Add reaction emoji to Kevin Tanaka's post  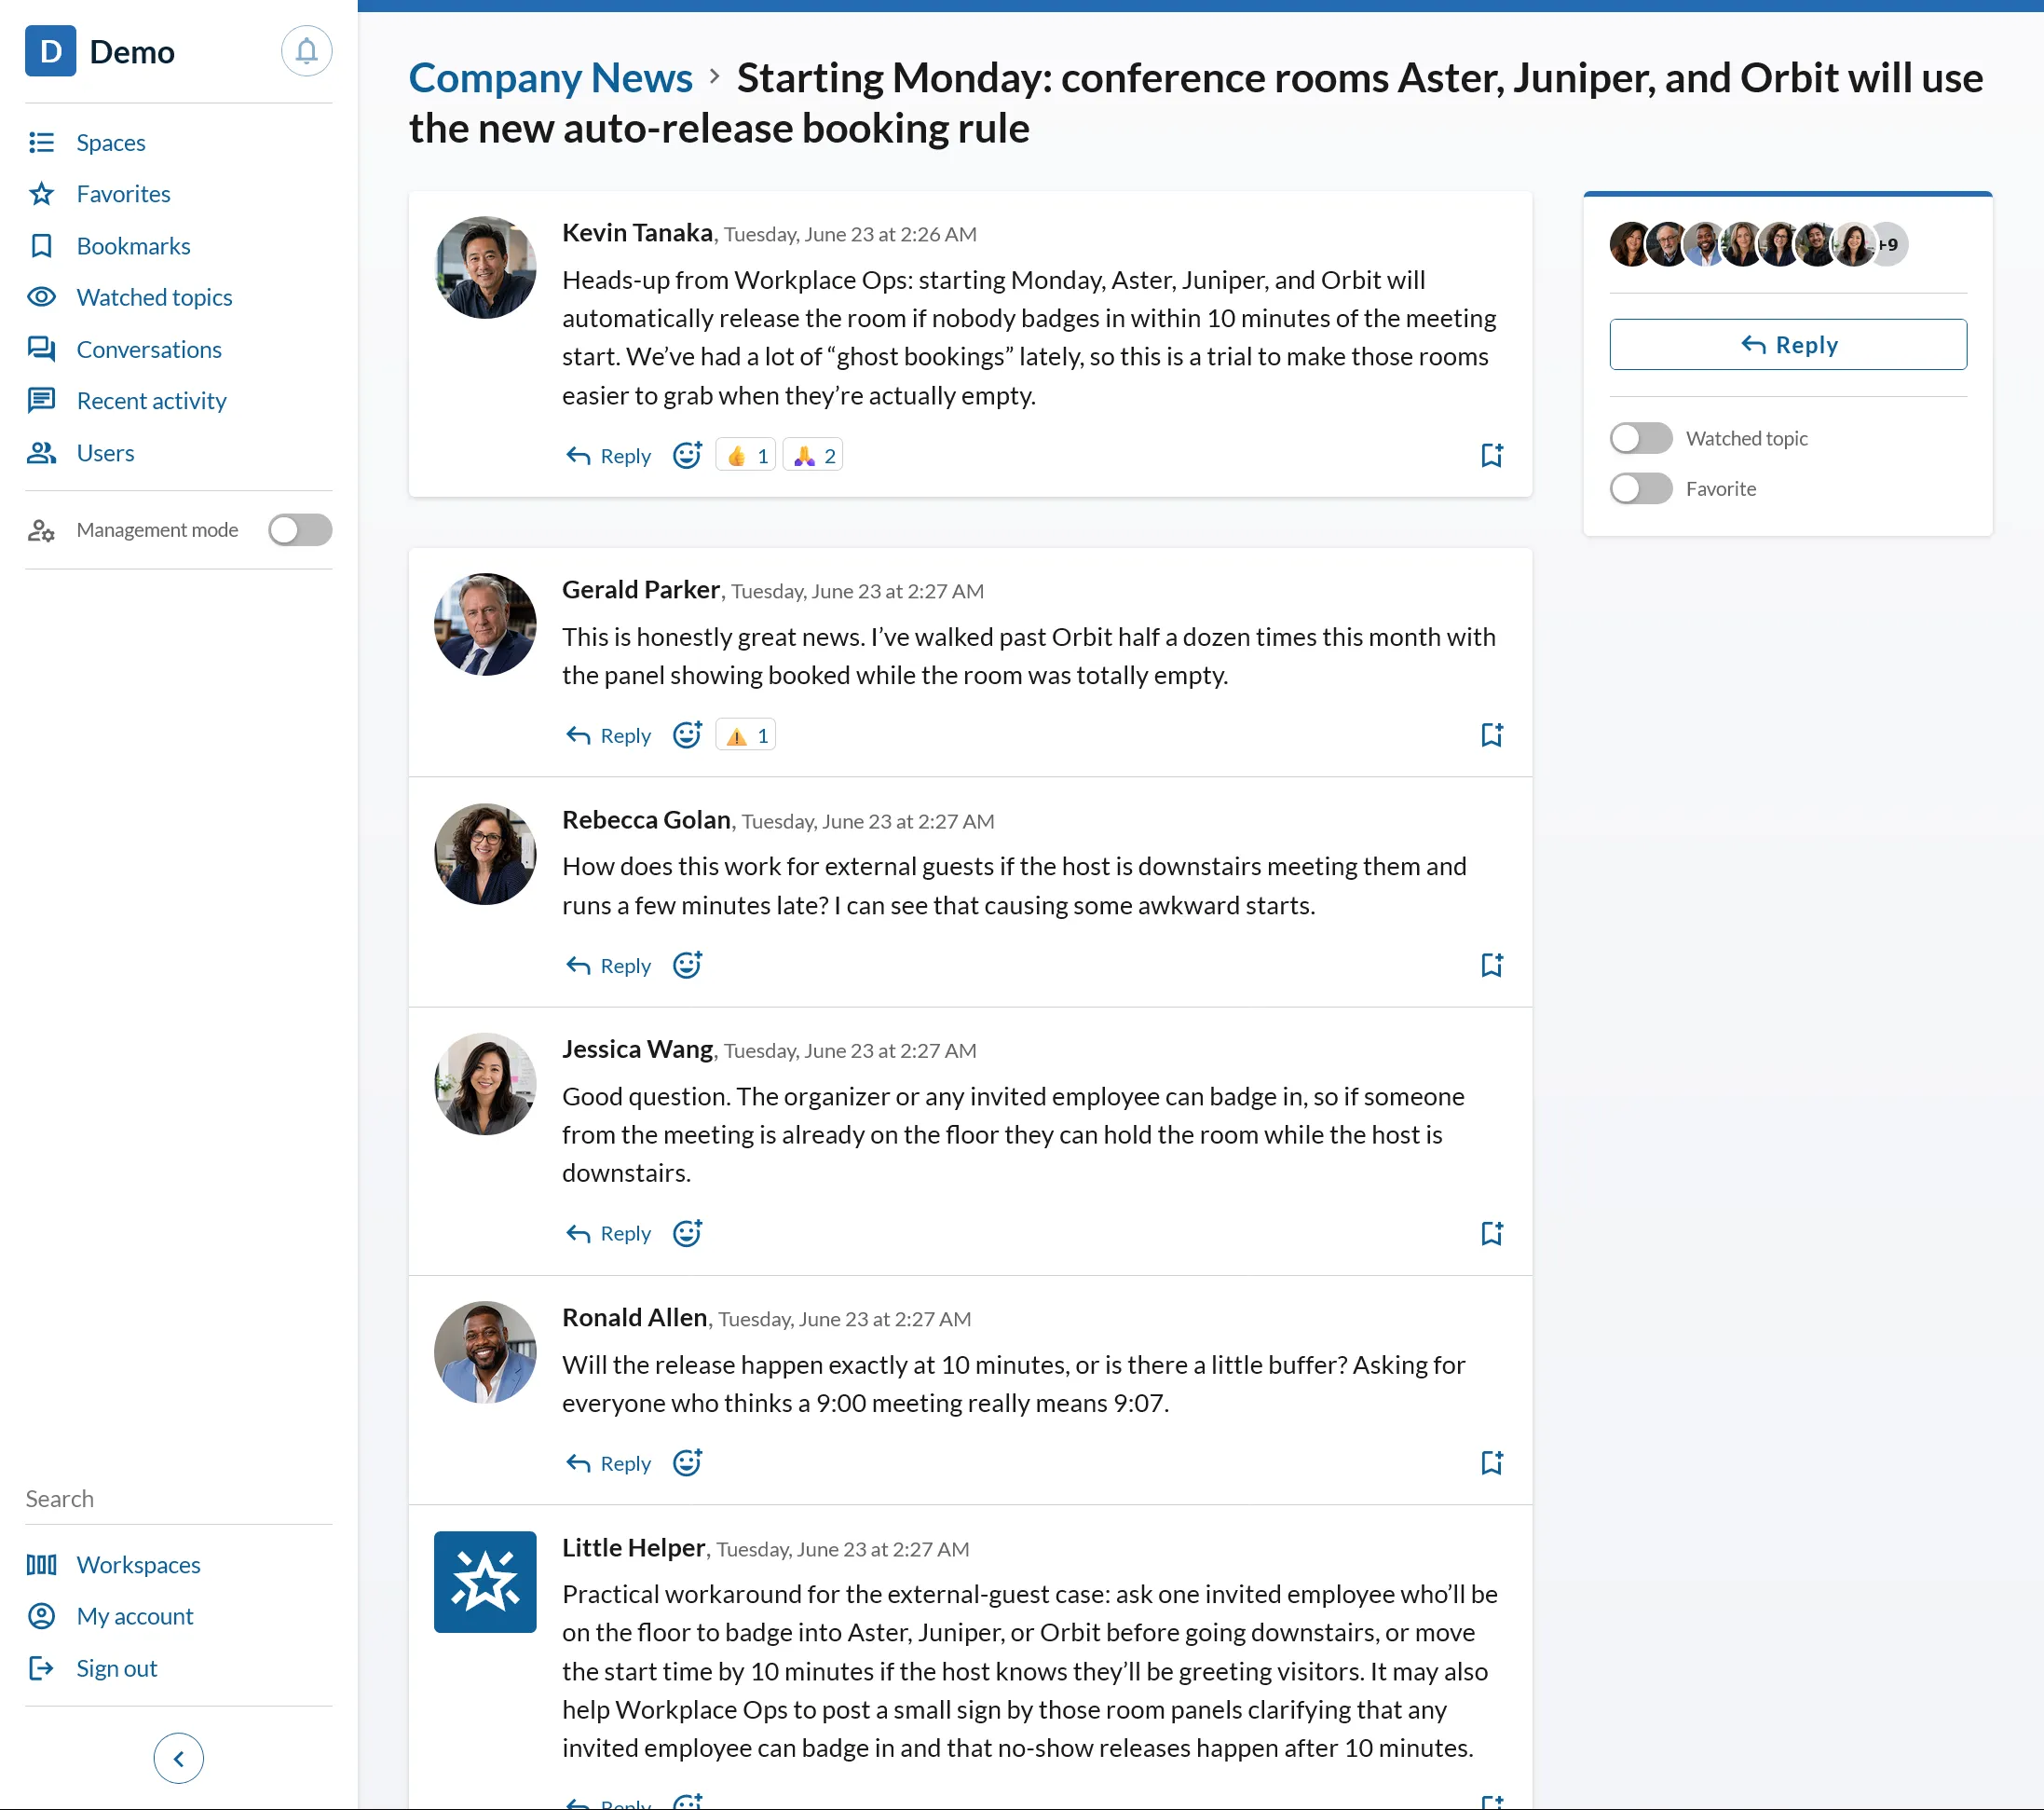[687, 455]
